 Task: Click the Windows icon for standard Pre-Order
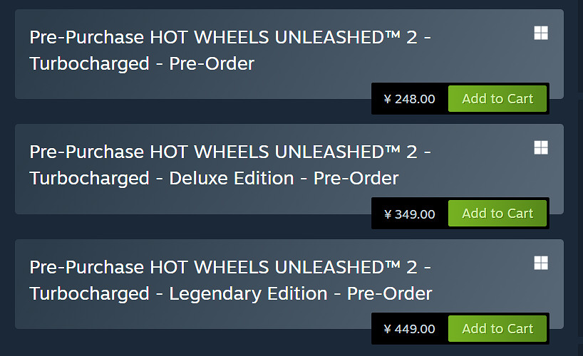pyautogui.click(x=541, y=33)
